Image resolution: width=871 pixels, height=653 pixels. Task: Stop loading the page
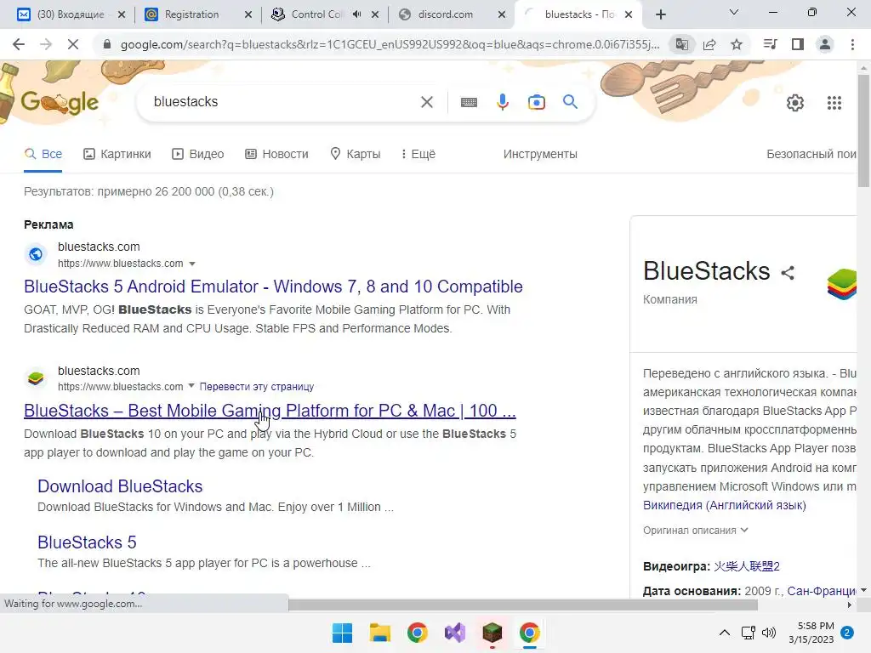coord(73,44)
